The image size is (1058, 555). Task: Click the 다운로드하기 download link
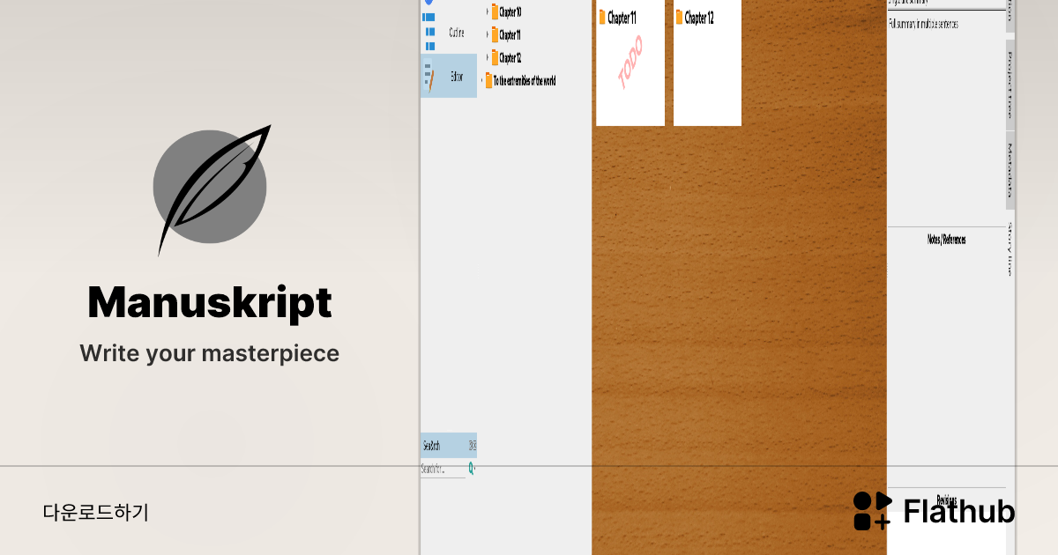tap(95, 512)
